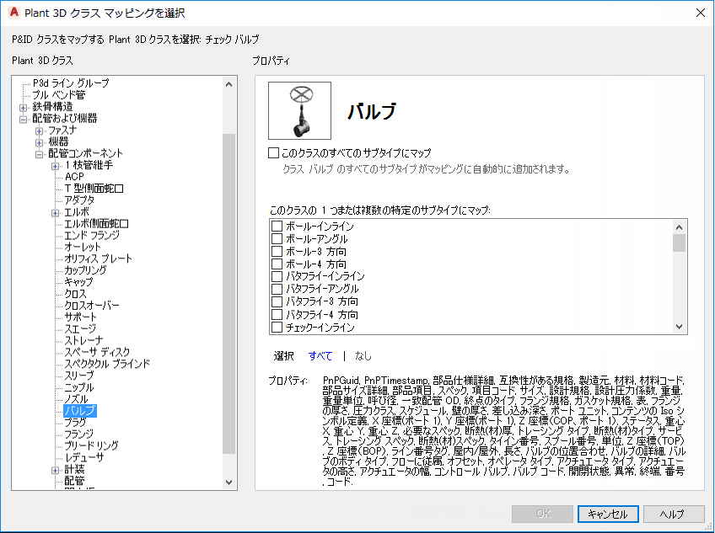This screenshot has width=715, height=533.
Task: Click the valve thumbnail image
Action: point(299,110)
